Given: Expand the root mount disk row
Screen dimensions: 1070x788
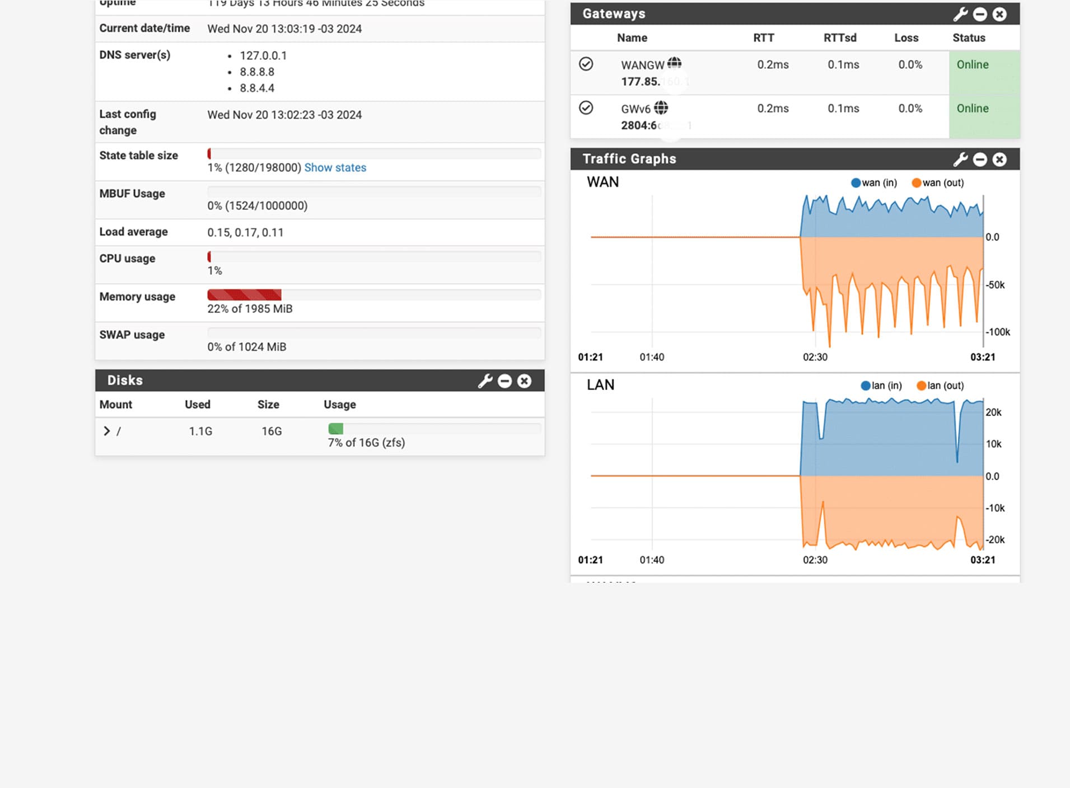Looking at the screenshot, I should pos(106,431).
